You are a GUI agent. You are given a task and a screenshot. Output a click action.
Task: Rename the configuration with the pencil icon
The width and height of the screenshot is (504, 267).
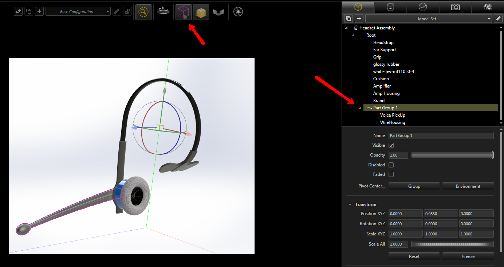(117, 12)
